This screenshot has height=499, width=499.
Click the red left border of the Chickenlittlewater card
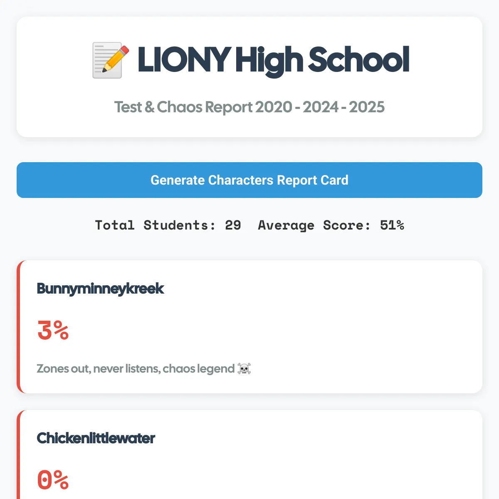coord(18,455)
